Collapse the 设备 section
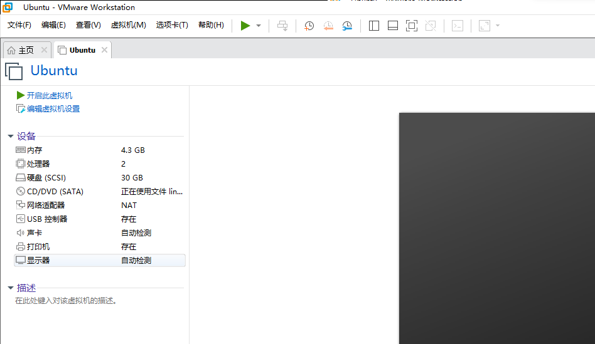Screen dimensions: 595x344 pyautogui.click(x=11, y=136)
